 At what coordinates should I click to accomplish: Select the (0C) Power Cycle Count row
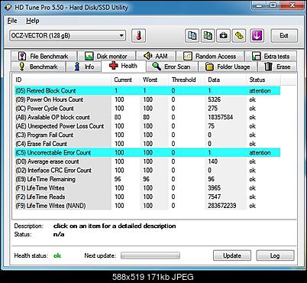click(x=147, y=109)
